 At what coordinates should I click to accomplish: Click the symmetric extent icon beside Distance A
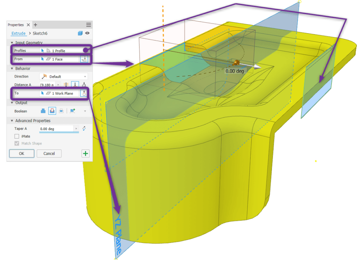pos(66,85)
